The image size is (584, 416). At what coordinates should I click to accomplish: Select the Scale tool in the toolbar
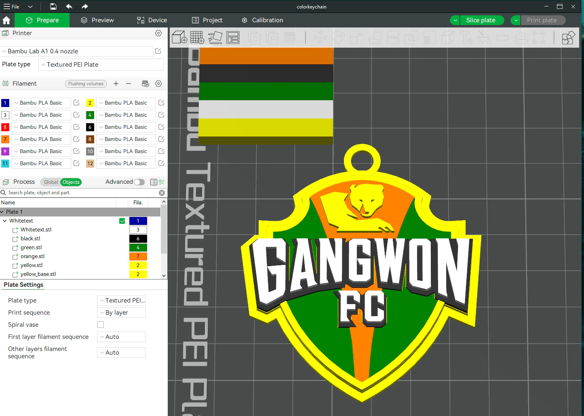point(356,38)
